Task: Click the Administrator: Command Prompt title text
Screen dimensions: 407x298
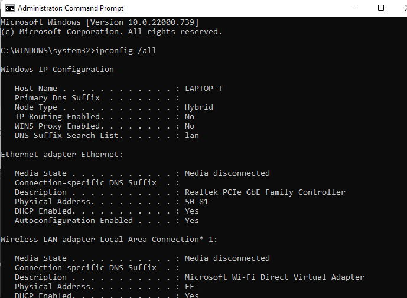Action: (71, 8)
